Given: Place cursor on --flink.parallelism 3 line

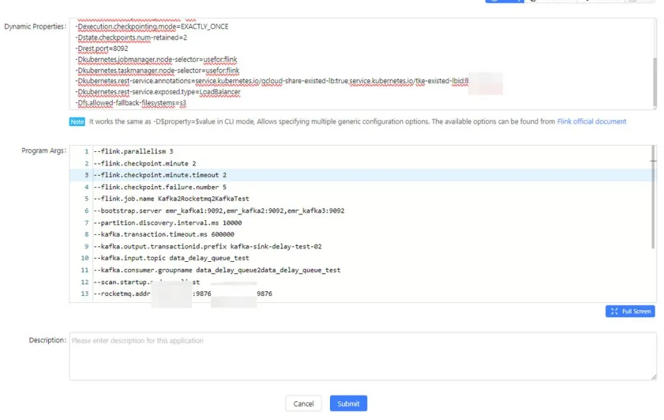Looking at the screenshot, I should pyautogui.click(x=133, y=151).
